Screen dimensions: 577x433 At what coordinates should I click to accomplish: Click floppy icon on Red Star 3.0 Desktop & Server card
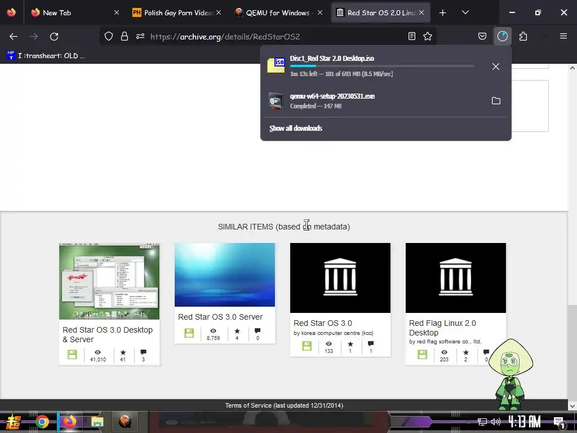point(72,355)
